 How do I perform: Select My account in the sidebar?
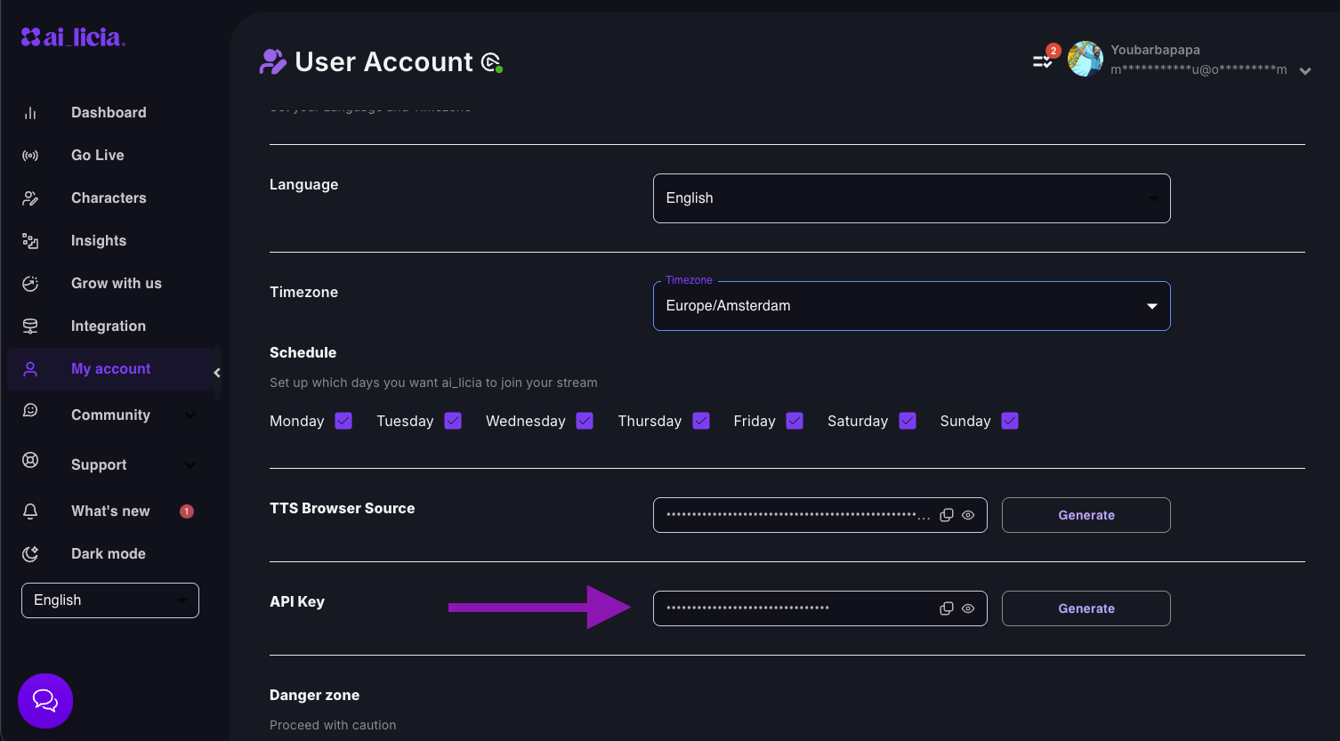pos(110,368)
